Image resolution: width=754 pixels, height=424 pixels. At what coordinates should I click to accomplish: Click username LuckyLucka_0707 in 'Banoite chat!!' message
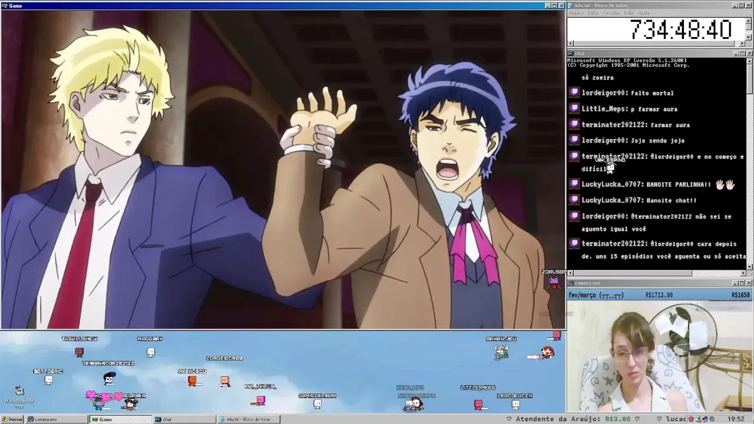click(612, 200)
